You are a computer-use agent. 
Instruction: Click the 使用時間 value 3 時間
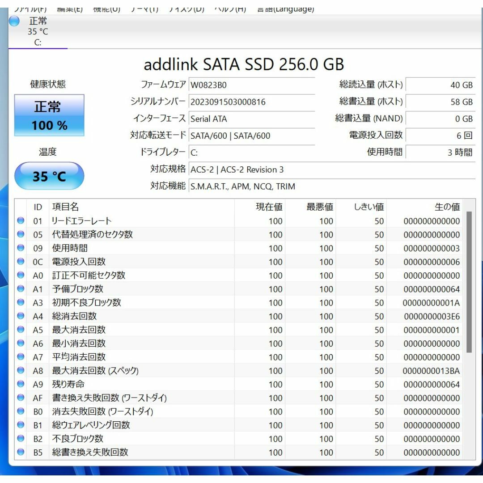point(441,153)
